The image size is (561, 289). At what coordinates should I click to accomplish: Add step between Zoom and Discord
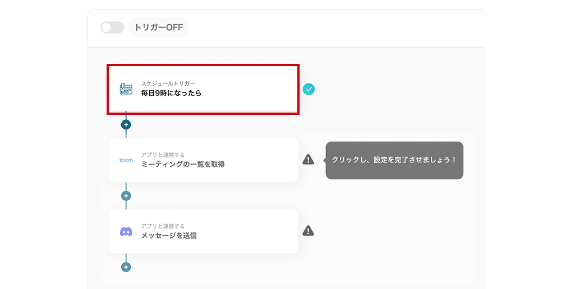(126, 196)
